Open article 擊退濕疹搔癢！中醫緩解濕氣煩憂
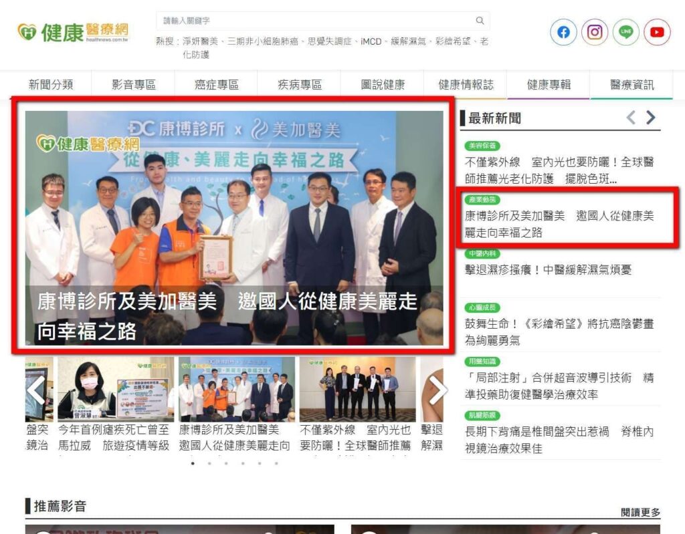The width and height of the screenshot is (685, 534). point(548,269)
